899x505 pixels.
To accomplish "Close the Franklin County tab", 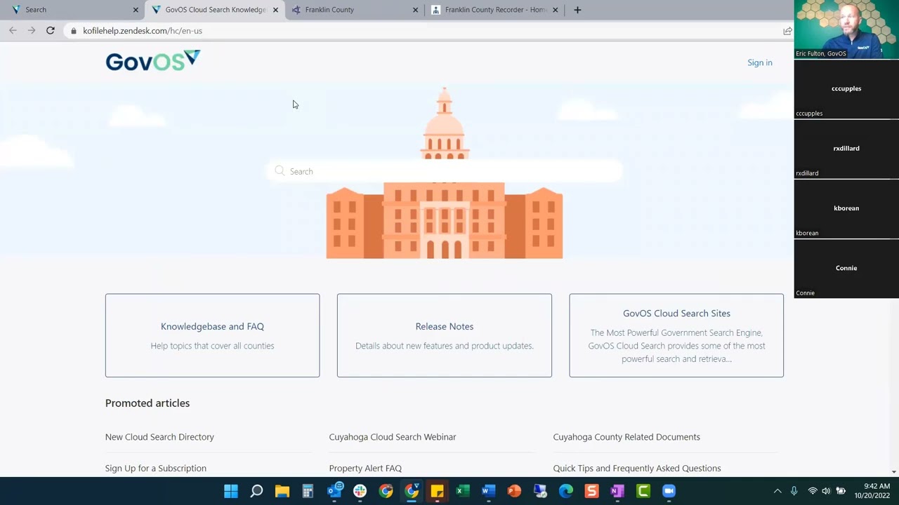I will click(x=415, y=10).
